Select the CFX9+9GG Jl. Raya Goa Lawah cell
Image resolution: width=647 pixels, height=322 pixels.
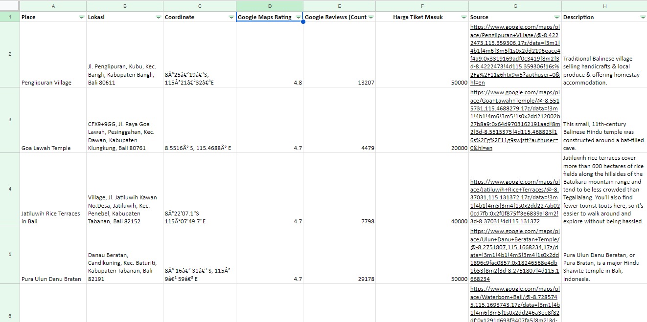(x=125, y=120)
